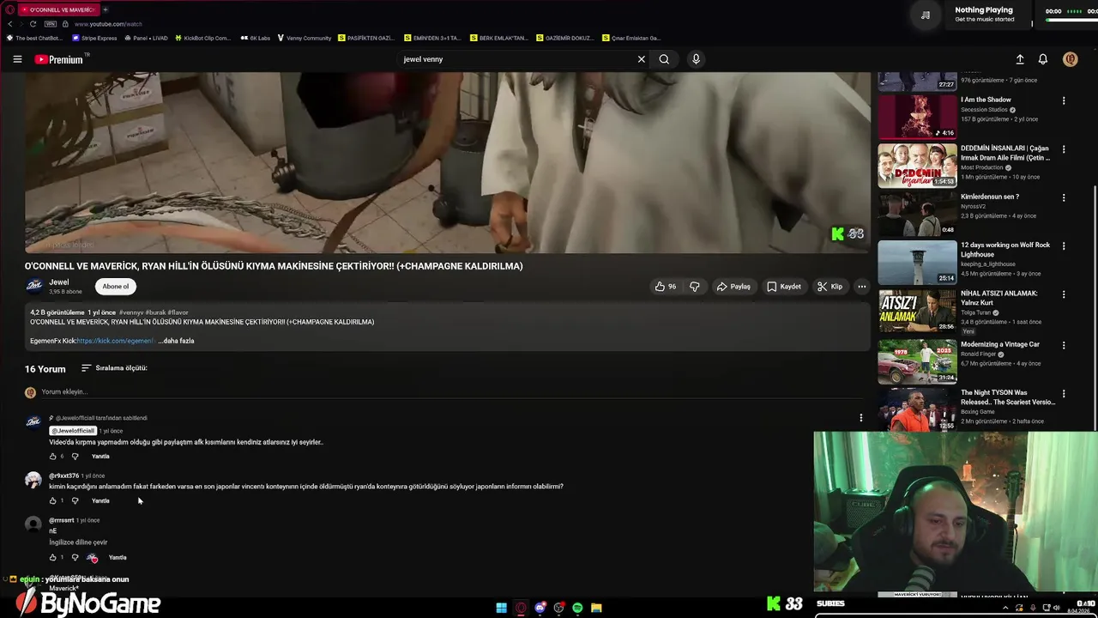Image resolution: width=1098 pixels, height=618 pixels.
Task: Open YouTube notifications bell
Action: tap(1043, 59)
